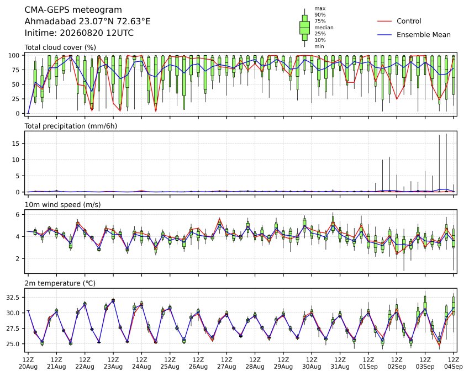Click the Control legend label
Screen dimensions: 469x376
pos(409,21)
